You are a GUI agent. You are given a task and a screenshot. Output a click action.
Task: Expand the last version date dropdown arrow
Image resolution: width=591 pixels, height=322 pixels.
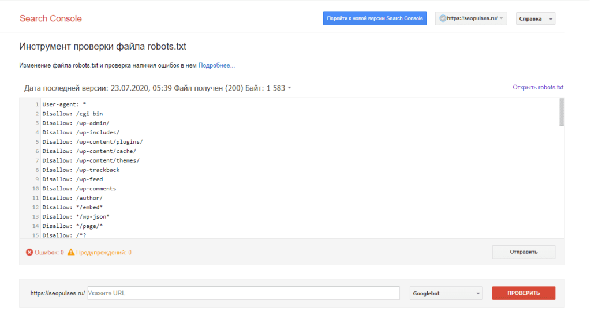point(290,88)
